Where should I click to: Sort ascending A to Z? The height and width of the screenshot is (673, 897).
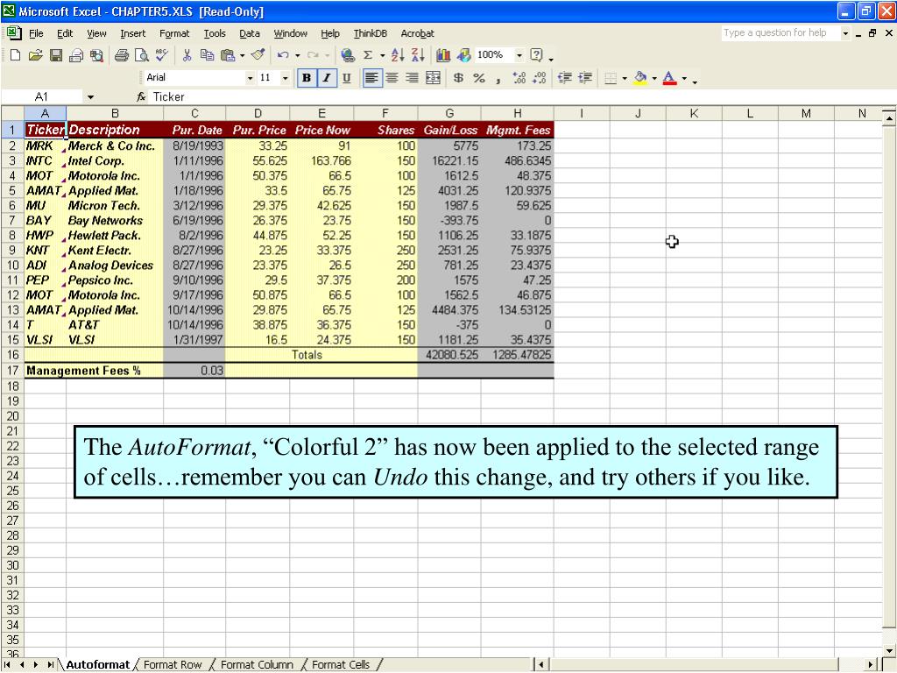click(x=398, y=55)
